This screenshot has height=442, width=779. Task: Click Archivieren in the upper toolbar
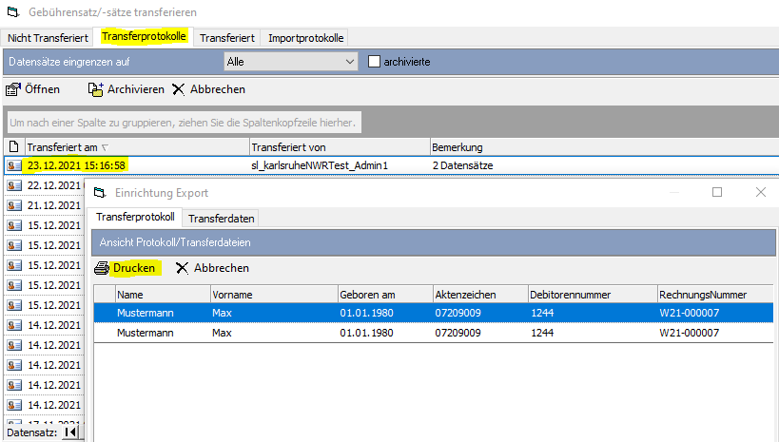tap(136, 89)
